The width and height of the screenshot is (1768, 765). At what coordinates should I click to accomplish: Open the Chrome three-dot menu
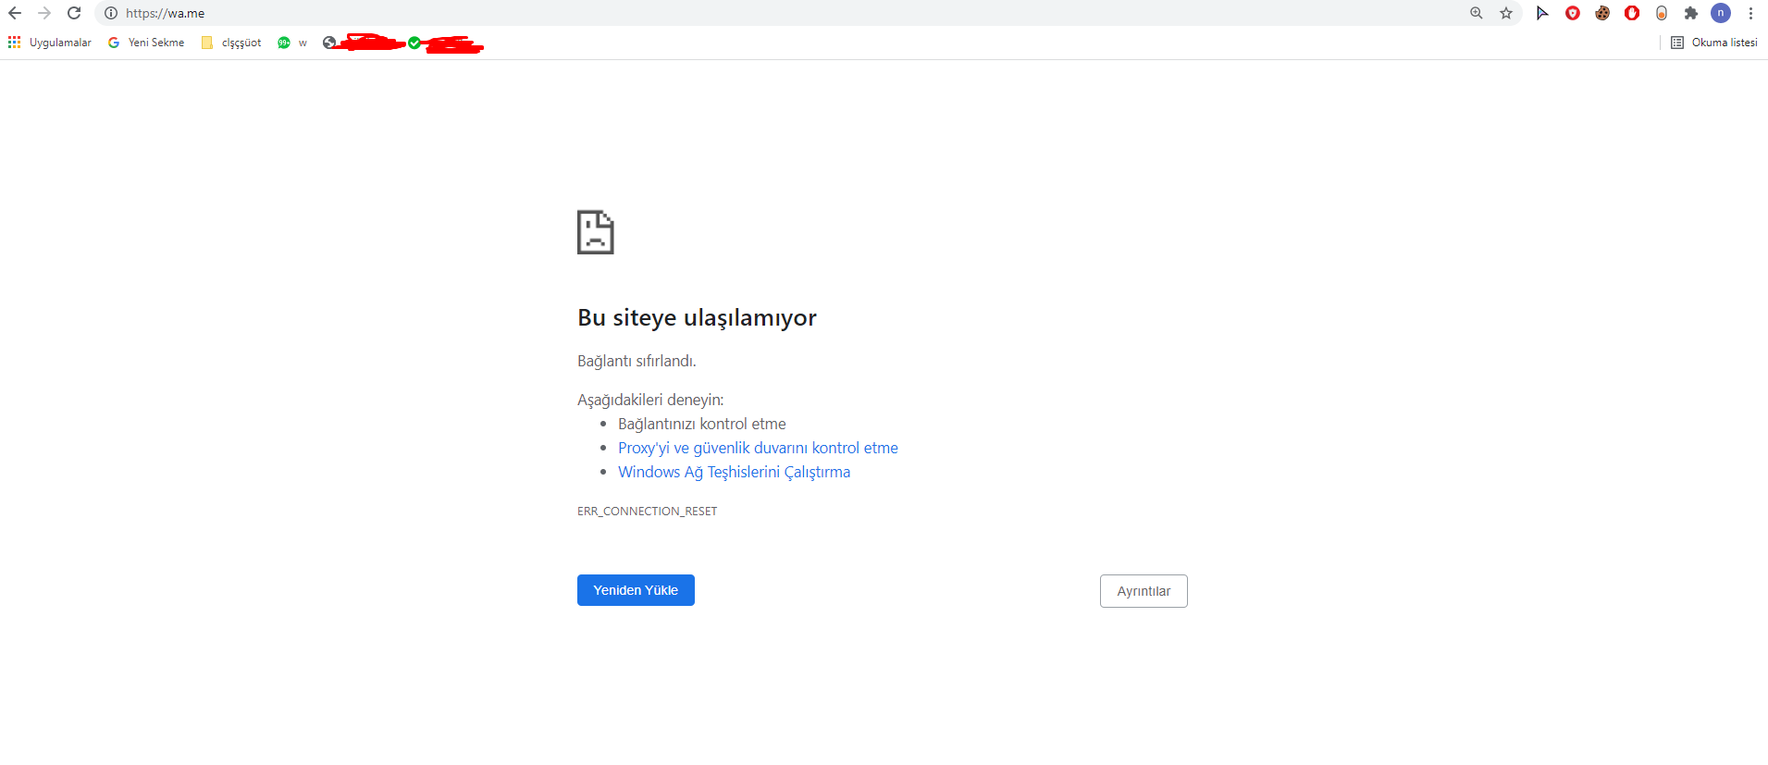(1750, 13)
